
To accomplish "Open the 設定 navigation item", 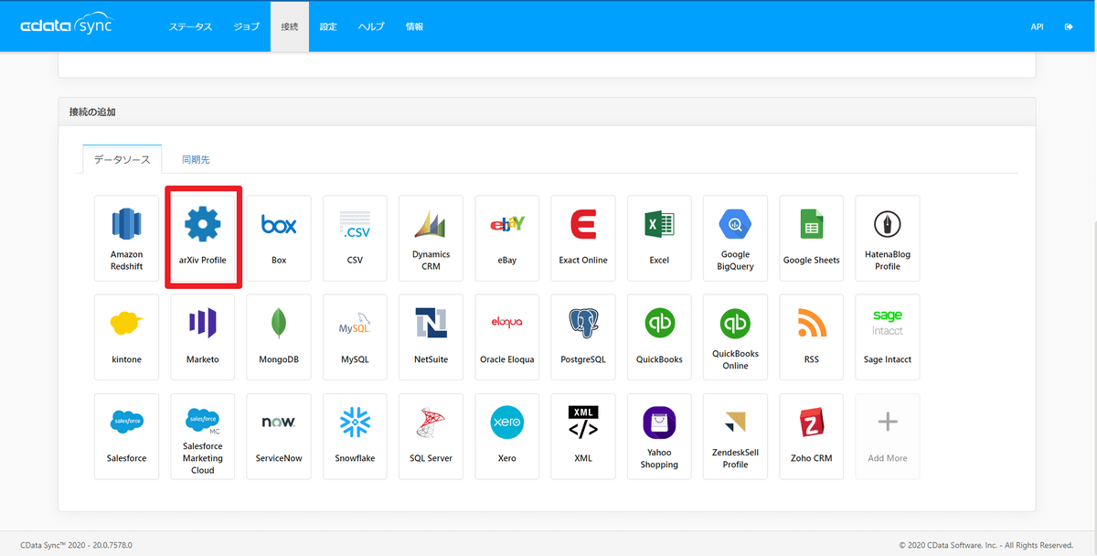I will click(x=328, y=27).
